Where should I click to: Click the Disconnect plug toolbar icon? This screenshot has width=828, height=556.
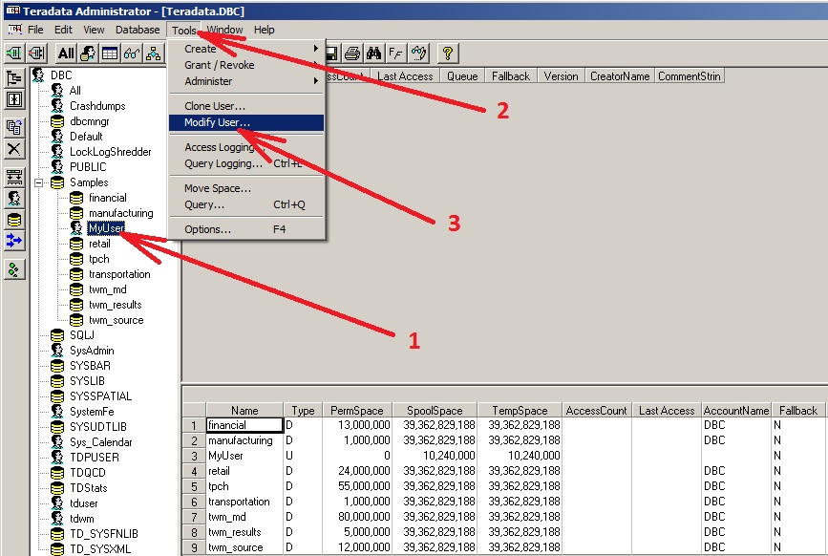click(37, 53)
